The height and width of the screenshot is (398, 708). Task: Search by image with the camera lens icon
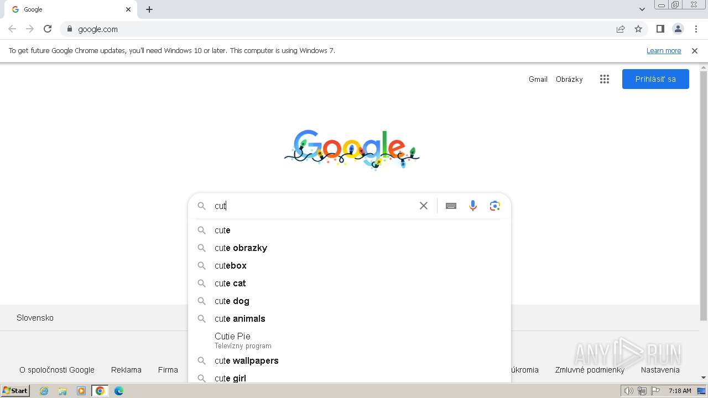pos(495,206)
